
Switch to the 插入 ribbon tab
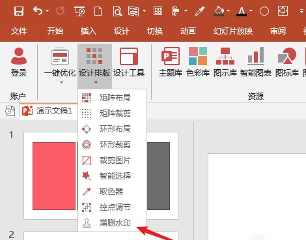pyautogui.click(x=88, y=31)
